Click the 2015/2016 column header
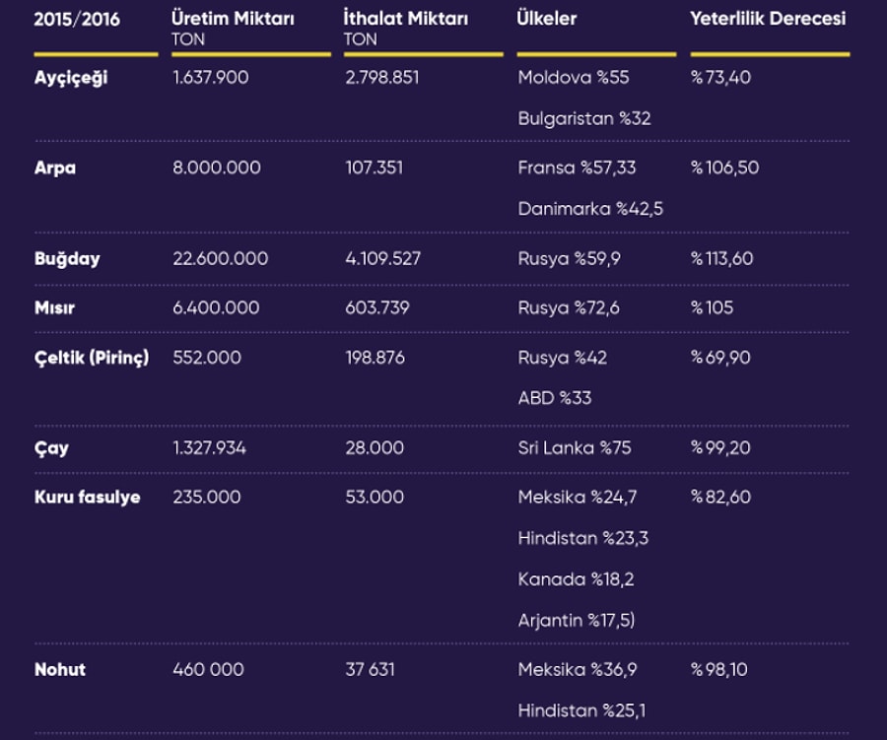Viewport: 887px width, 740px height. tap(77, 20)
